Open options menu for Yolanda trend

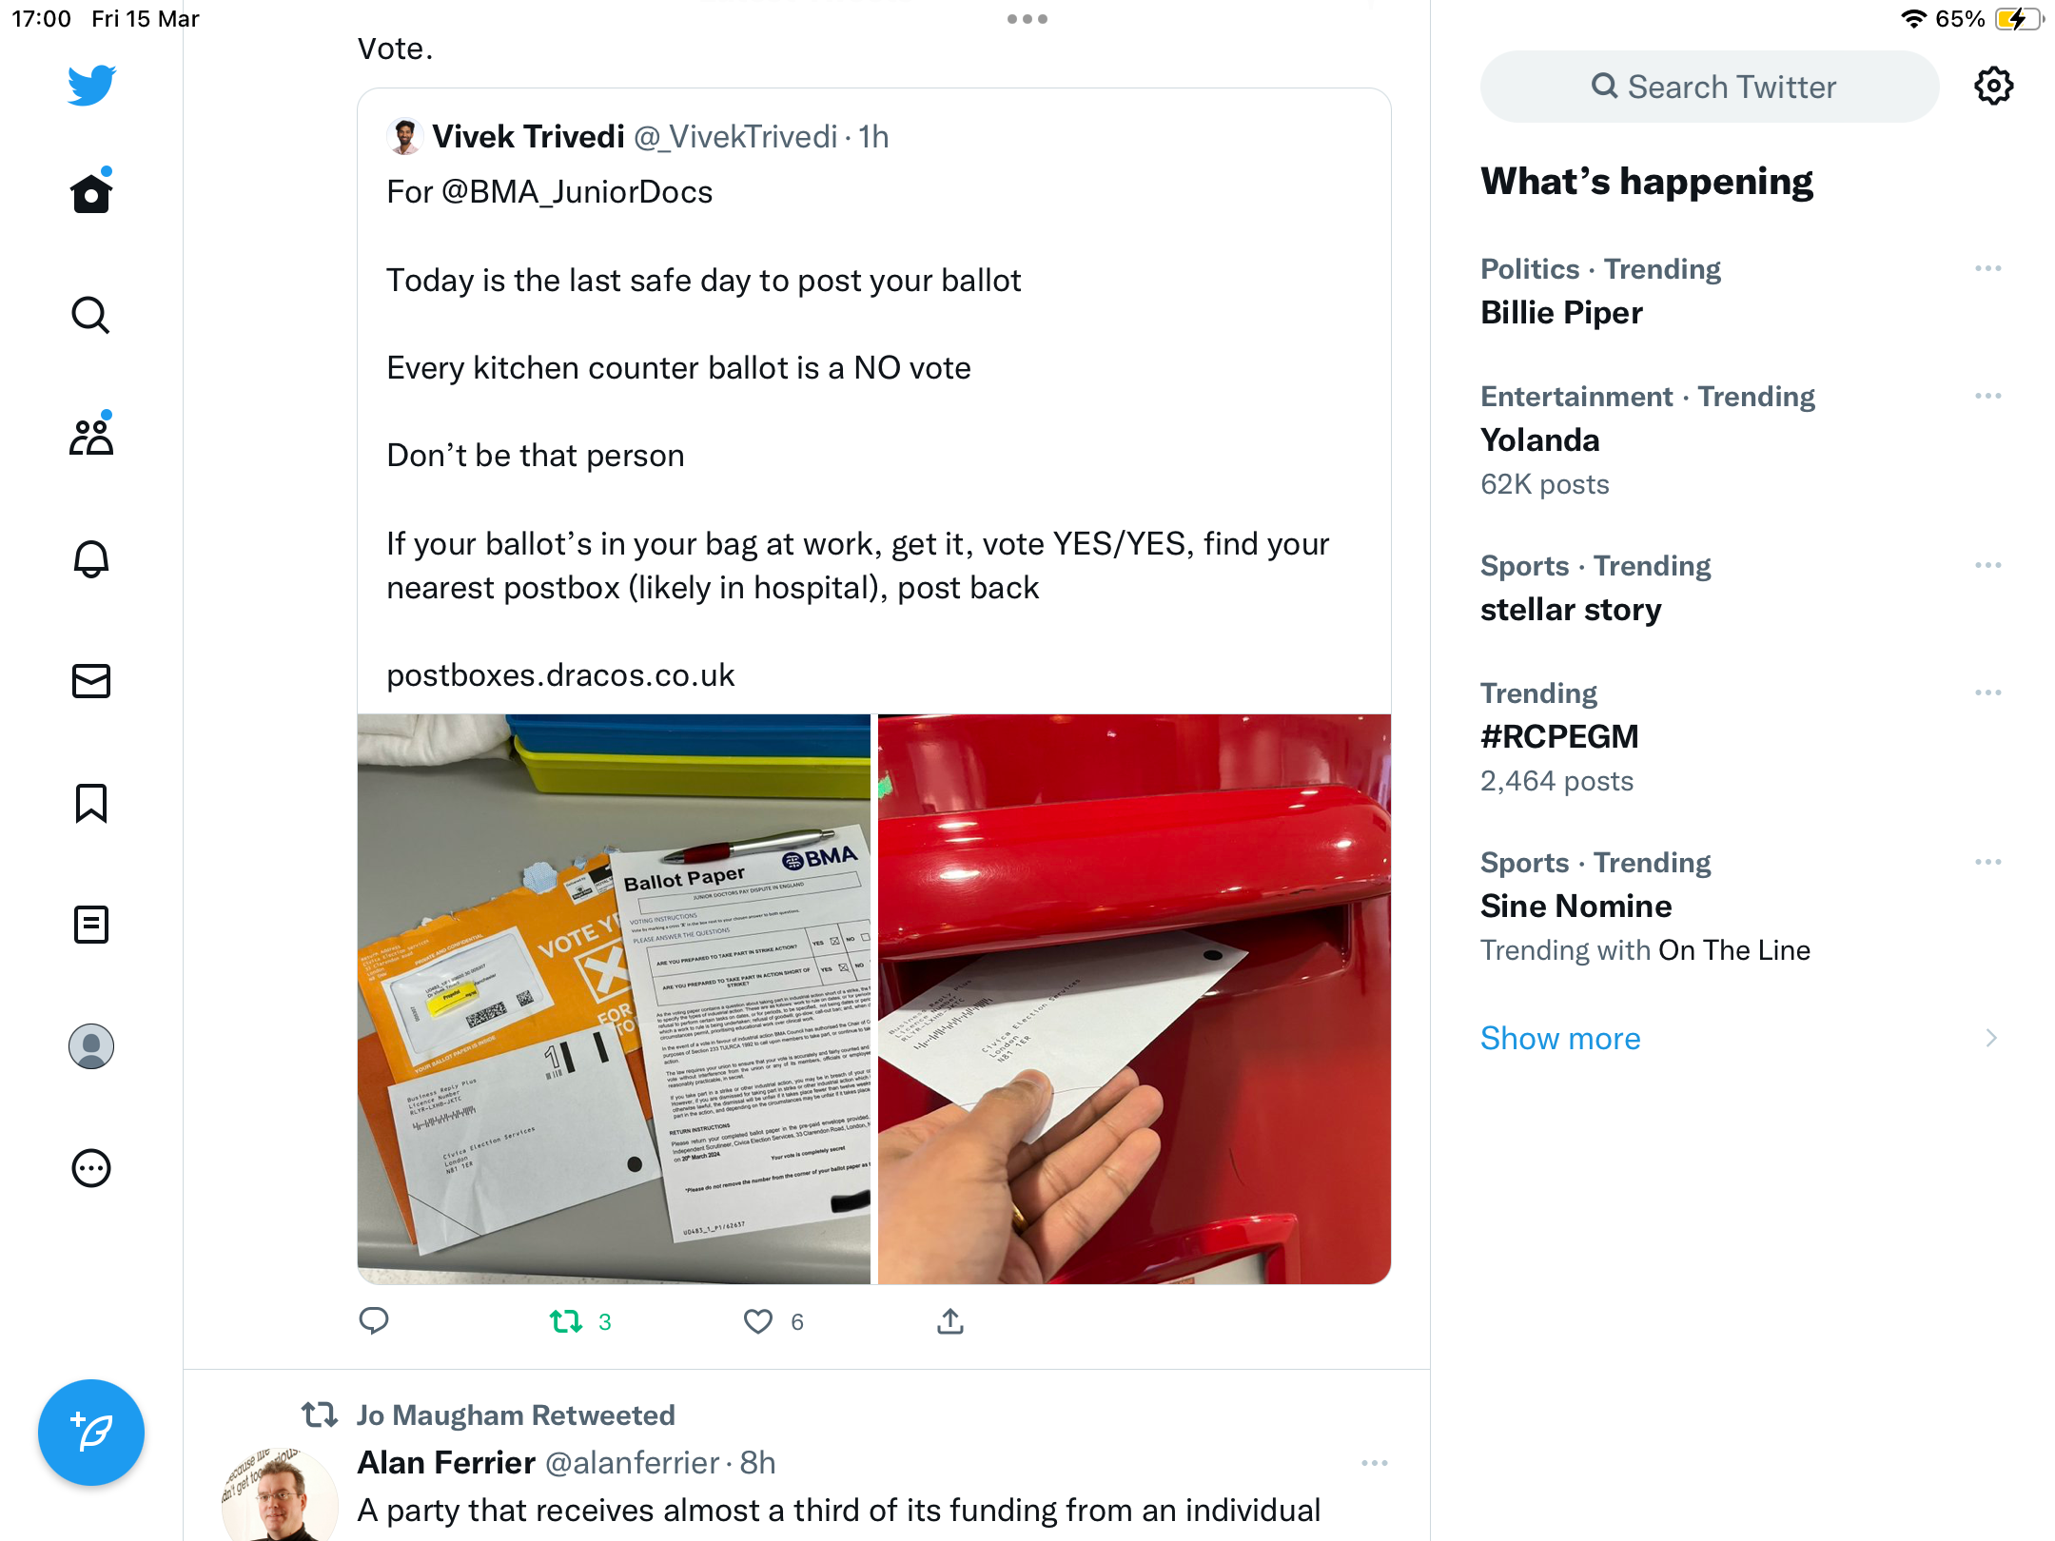pos(1988,397)
